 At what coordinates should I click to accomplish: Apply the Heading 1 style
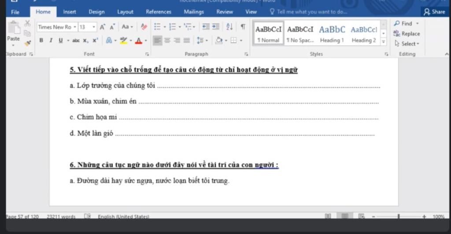(x=332, y=33)
